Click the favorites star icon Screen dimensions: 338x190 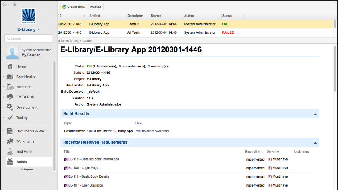14,4
